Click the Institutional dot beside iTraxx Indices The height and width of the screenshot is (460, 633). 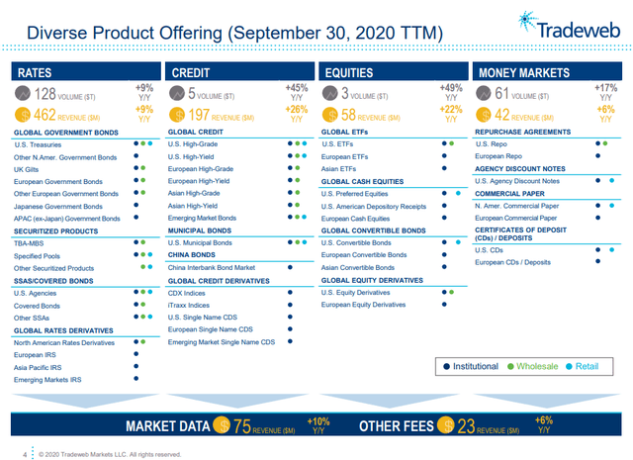click(x=290, y=305)
